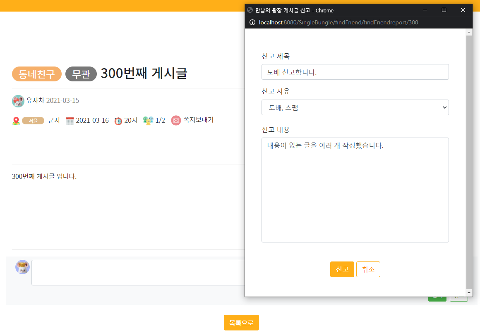Click the cat avatar beside the comment box

coord(22,267)
